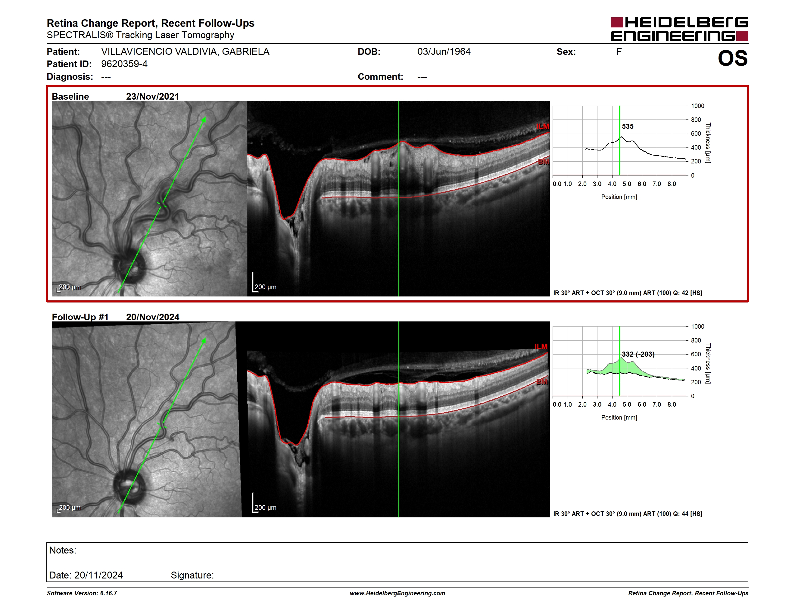Click the green scan arrowhead on the baseline fundus image
Image resolution: width=795 pixels, height=614 pixels.
(204, 120)
